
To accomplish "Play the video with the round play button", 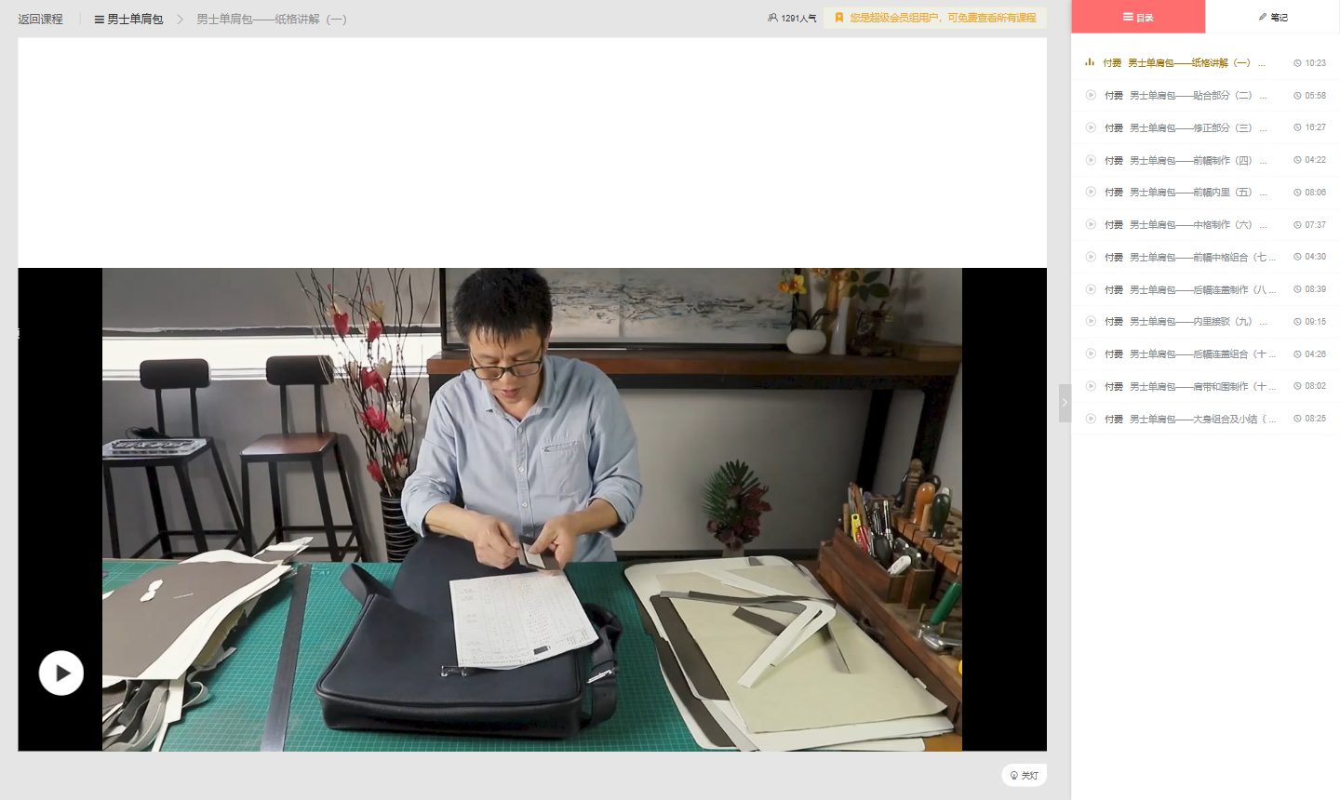I will 61,673.
